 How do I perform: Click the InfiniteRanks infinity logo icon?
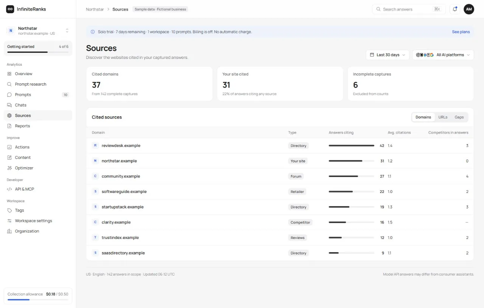[10, 9]
